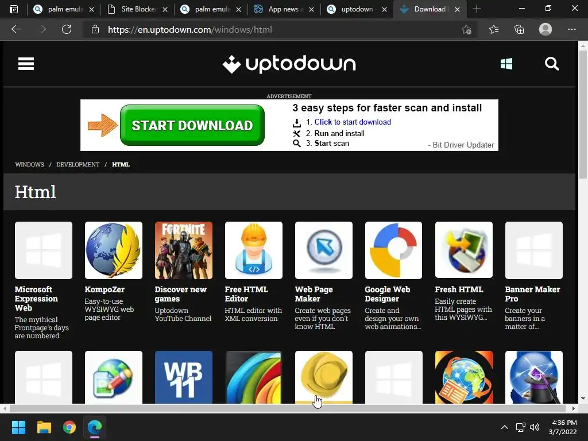Screen dimensions: 588x441
Task: Open a new browser tab
Action: pos(477,9)
